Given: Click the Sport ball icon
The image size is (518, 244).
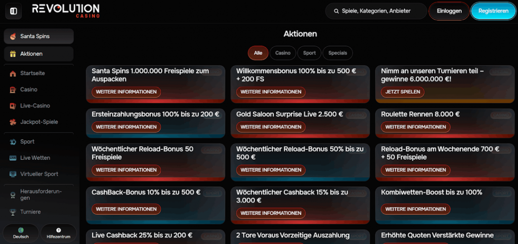Looking at the screenshot, I should 13,142.
